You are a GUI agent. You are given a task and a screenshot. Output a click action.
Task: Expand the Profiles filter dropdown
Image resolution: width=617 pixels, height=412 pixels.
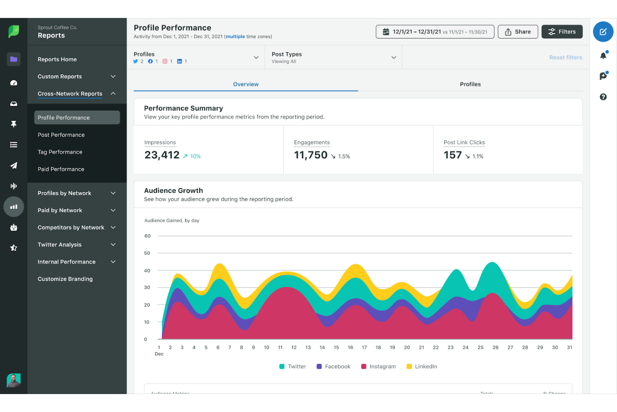click(x=196, y=58)
